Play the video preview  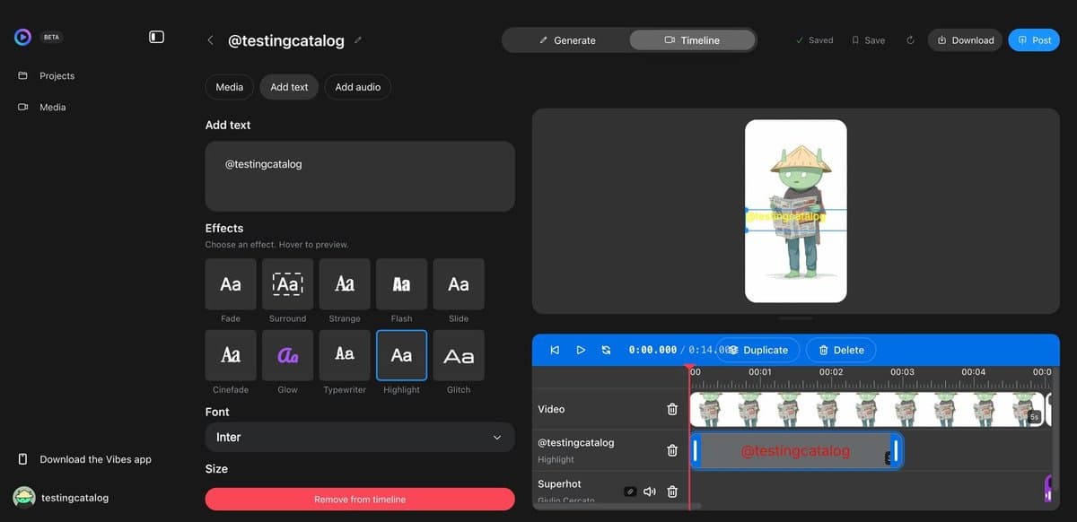(581, 350)
